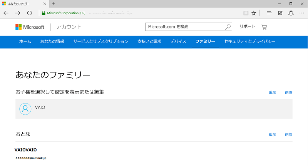The height and width of the screenshot is (166, 308).
Task: Select the VAIO child account row
Action: [x=154, y=109]
